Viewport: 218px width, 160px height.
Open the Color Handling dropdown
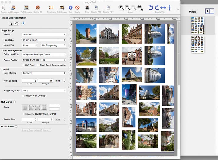(x=44, y=54)
